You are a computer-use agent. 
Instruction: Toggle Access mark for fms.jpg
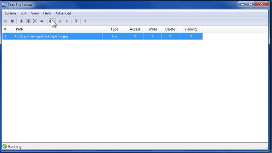point(135,36)
